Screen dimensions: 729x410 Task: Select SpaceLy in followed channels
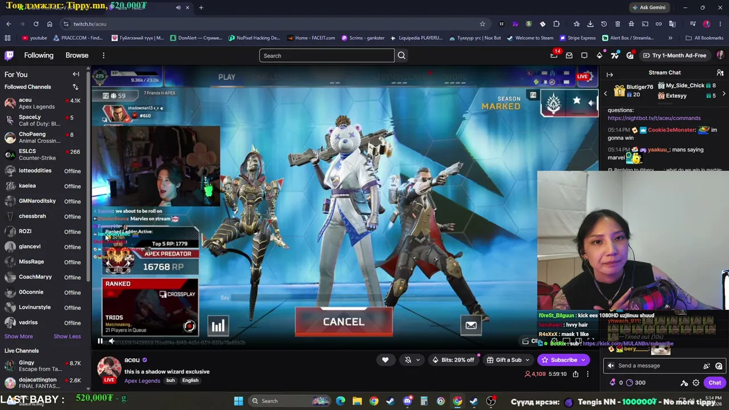point(44,120)
